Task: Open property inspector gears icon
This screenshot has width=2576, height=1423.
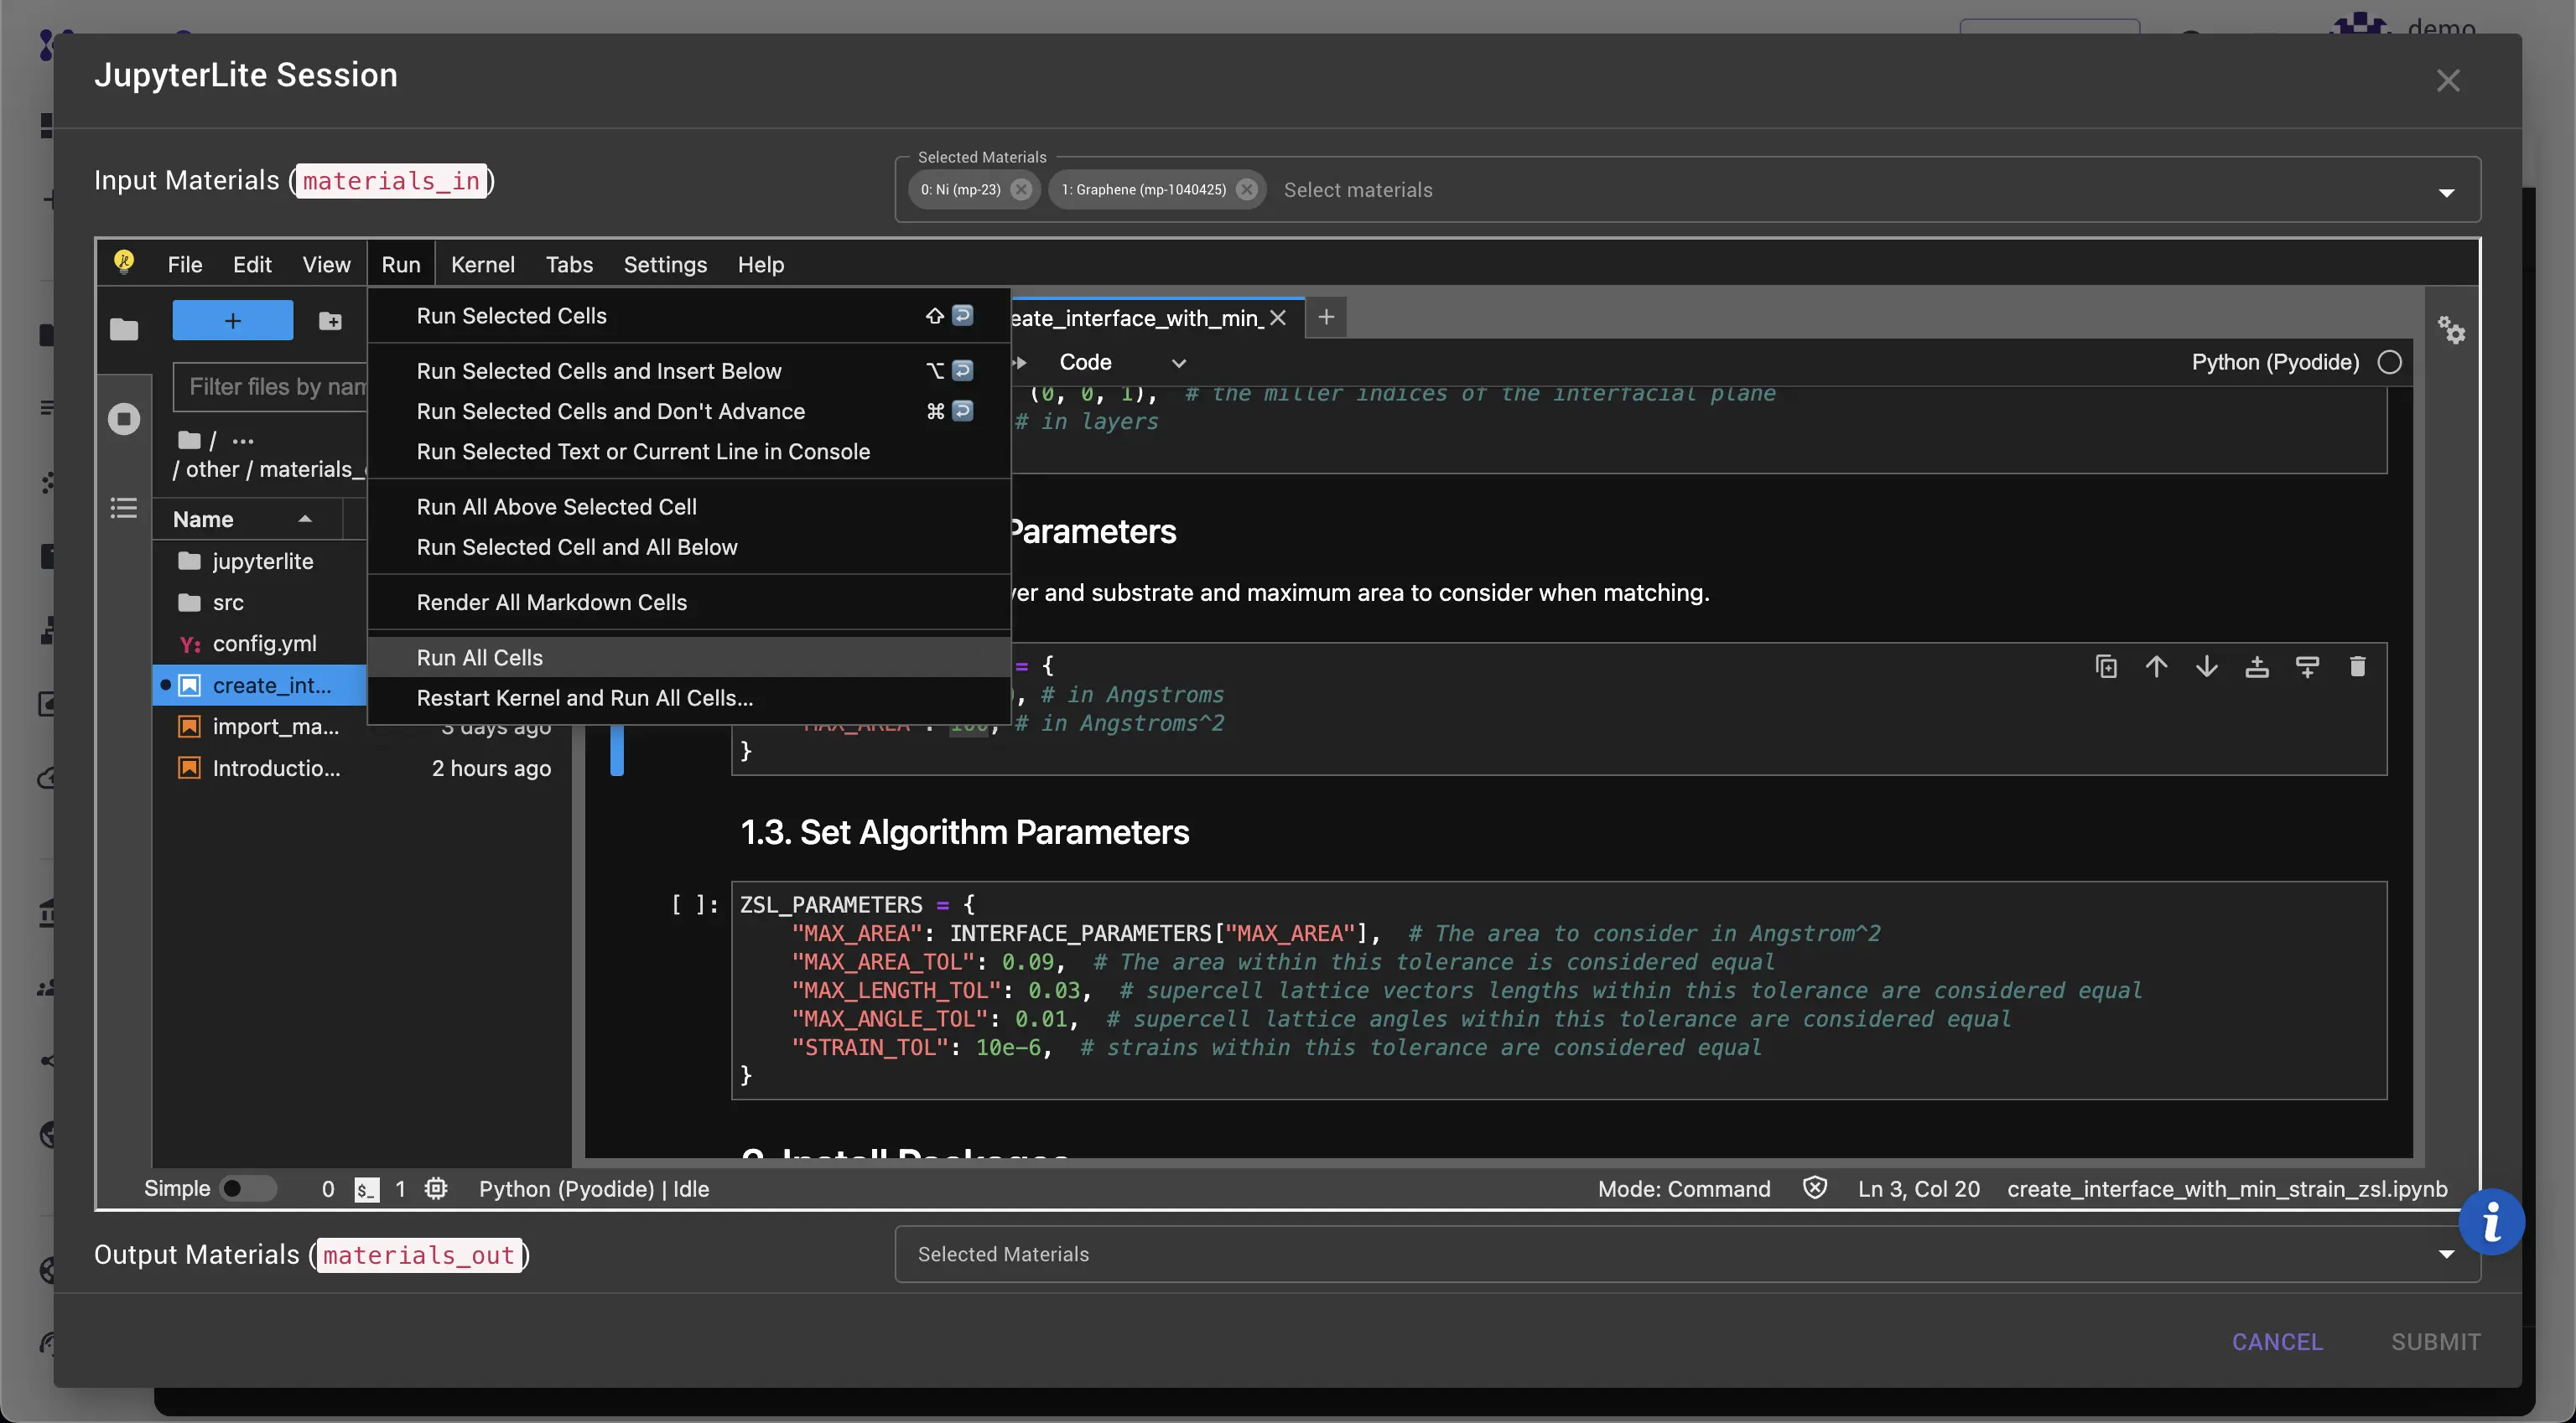Action: click(x=2451, y=329)
